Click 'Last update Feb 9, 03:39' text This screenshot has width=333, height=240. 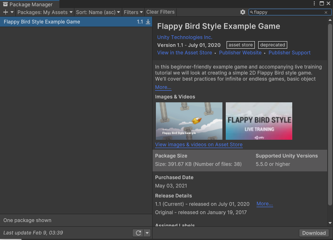(33, 233)
